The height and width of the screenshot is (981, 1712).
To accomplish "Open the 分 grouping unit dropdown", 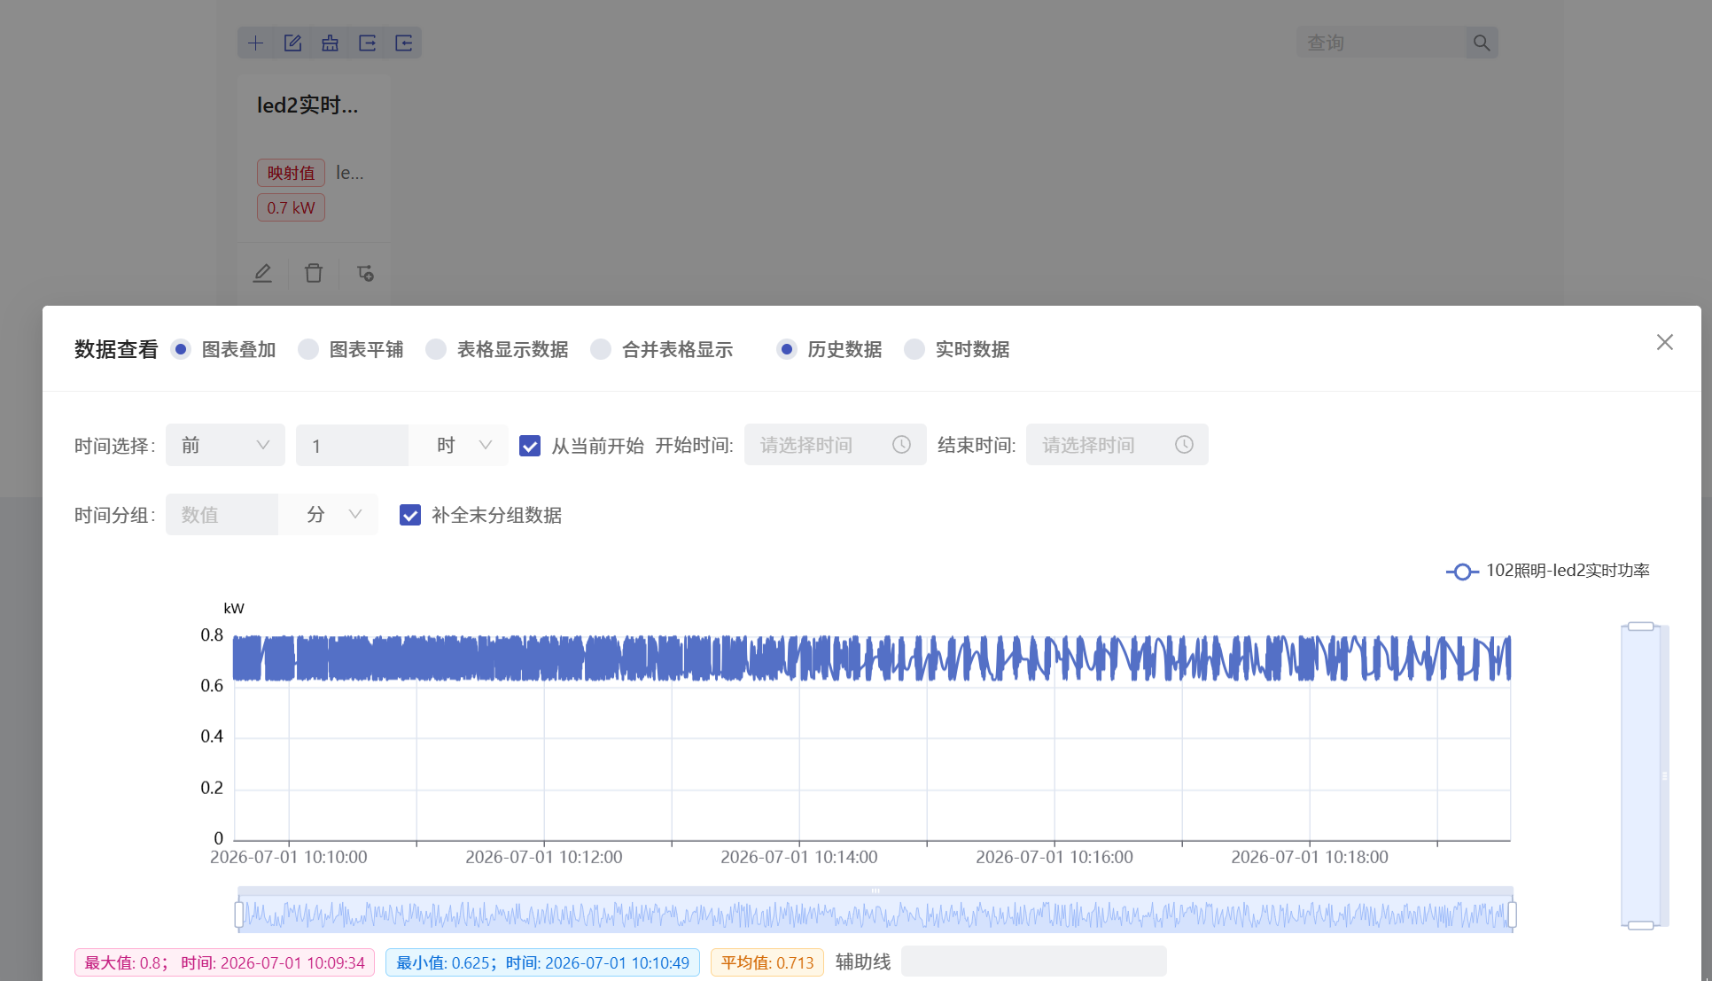I will pos(328,515).
